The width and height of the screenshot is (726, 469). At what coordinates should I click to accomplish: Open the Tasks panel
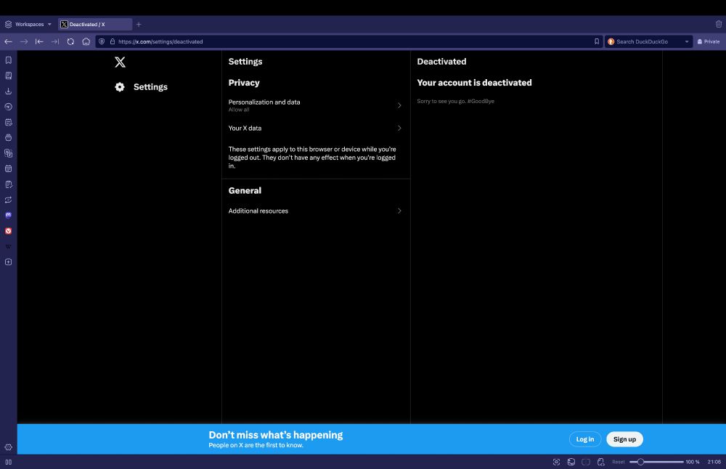tap(8, 184)
